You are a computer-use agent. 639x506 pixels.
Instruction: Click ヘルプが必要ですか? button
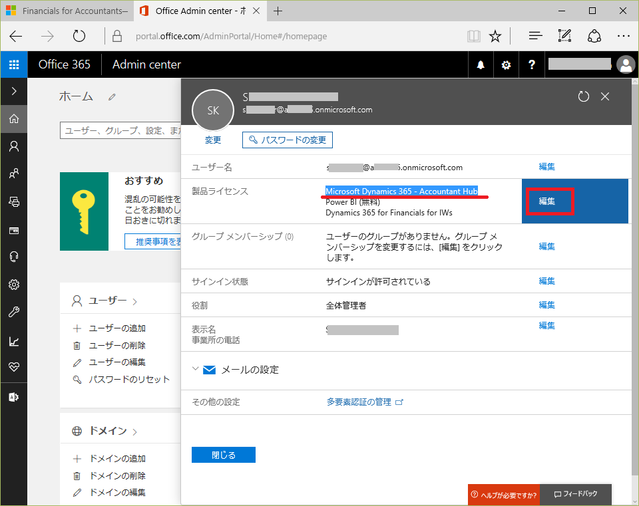click(x=504, y=495)
